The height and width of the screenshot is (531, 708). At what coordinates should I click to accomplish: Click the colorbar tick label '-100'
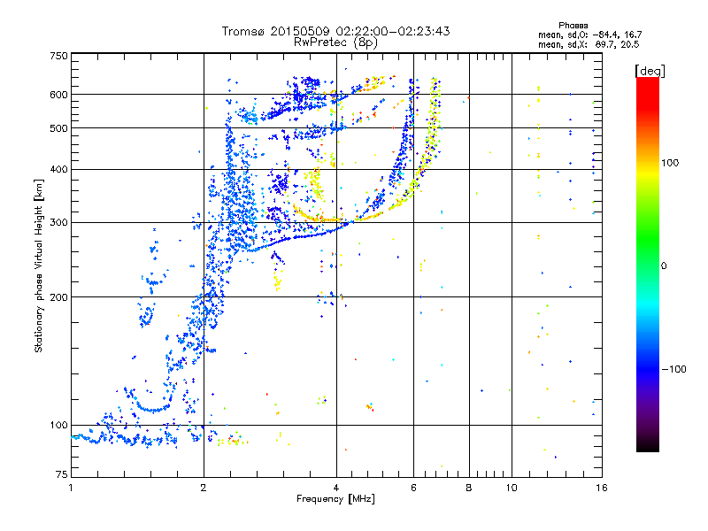coord(673,369)
